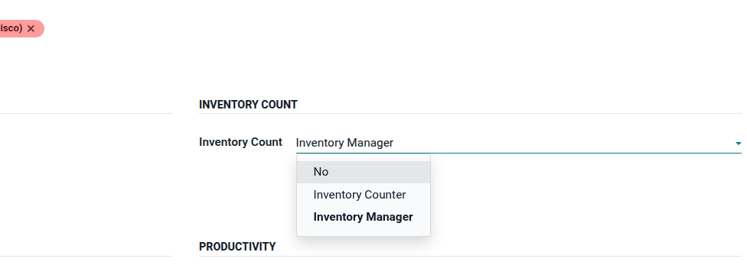
Task: Pick the bold 'Inventory Manager' option
Action: (364, 217)
